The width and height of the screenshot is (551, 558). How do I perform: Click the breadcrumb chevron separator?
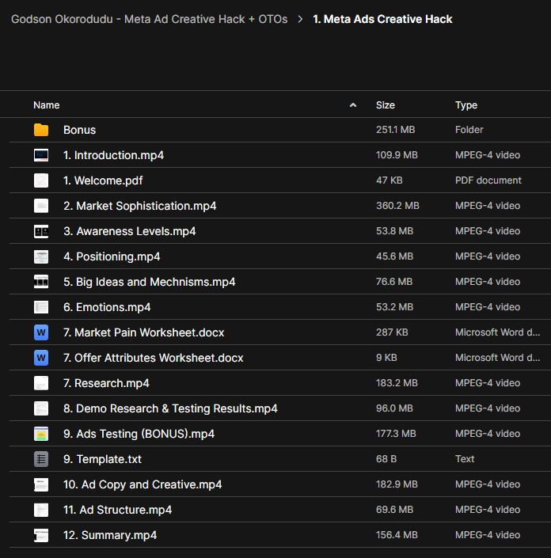[301, 19]
